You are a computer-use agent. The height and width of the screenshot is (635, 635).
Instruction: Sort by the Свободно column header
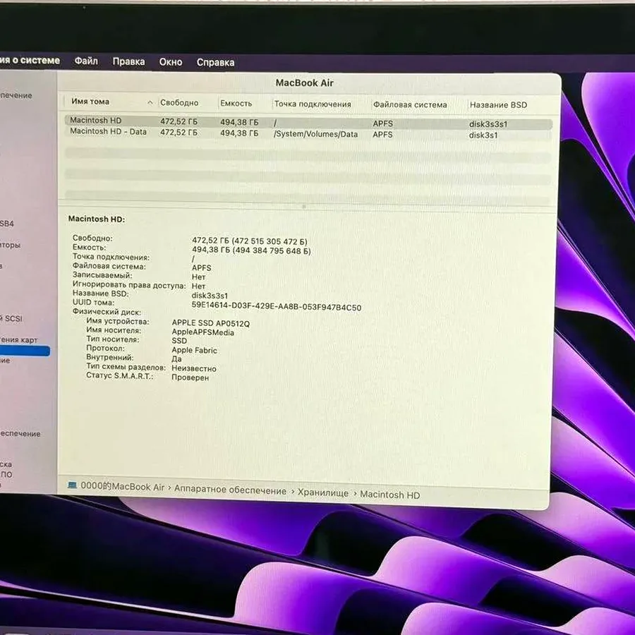pos(179,102)
